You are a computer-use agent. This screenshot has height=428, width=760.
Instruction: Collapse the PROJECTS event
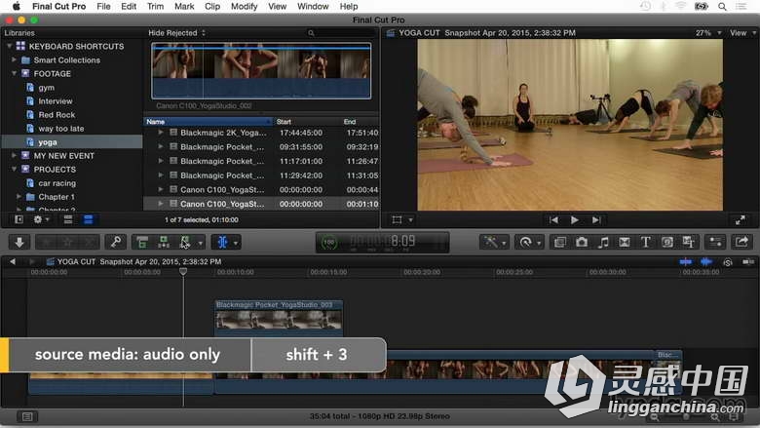(14, 170)
